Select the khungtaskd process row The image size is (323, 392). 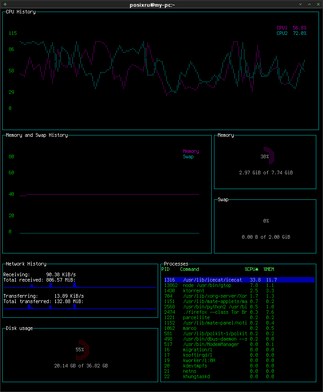[239, 376]
